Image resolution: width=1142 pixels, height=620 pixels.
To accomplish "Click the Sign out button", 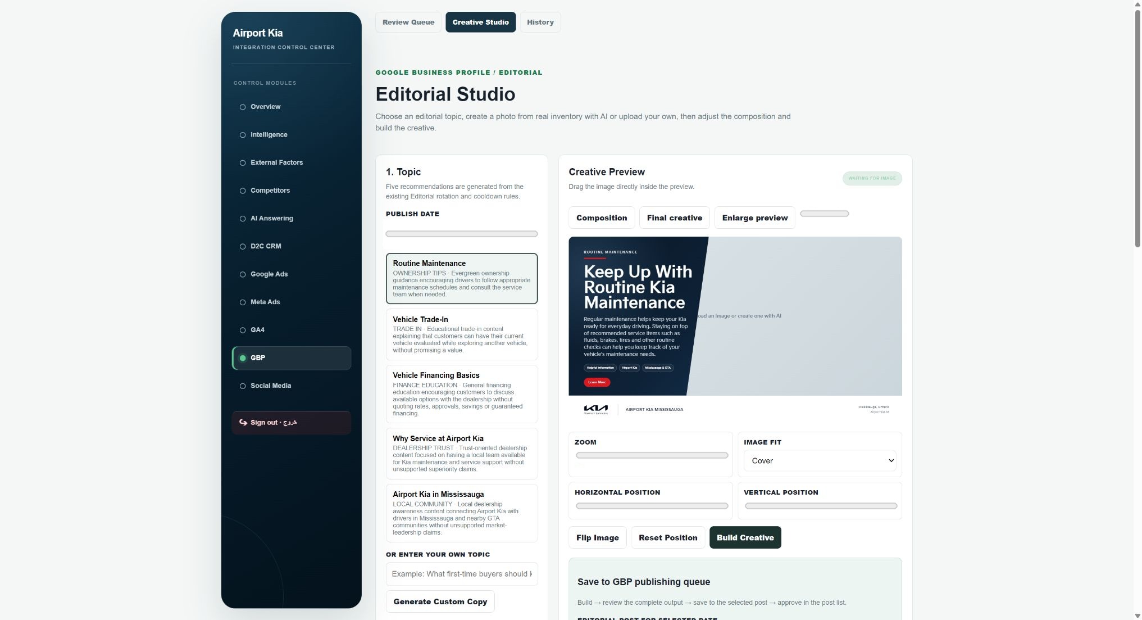I will tap(291, 423).
